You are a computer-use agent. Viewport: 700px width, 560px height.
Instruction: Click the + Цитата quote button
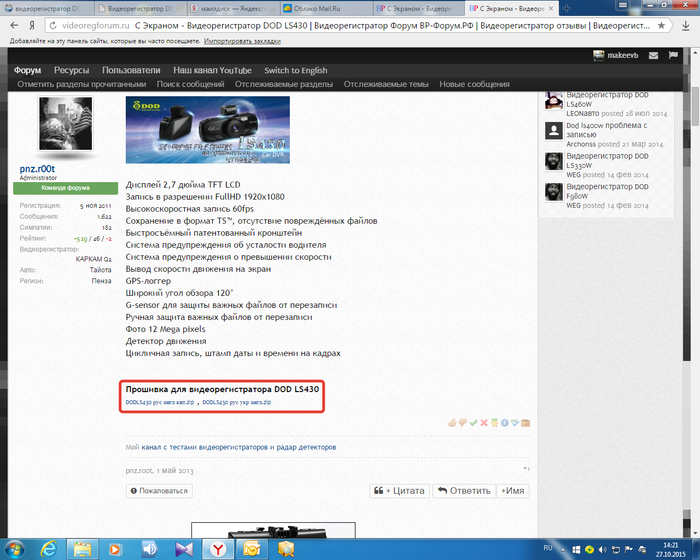pos(400,491)
